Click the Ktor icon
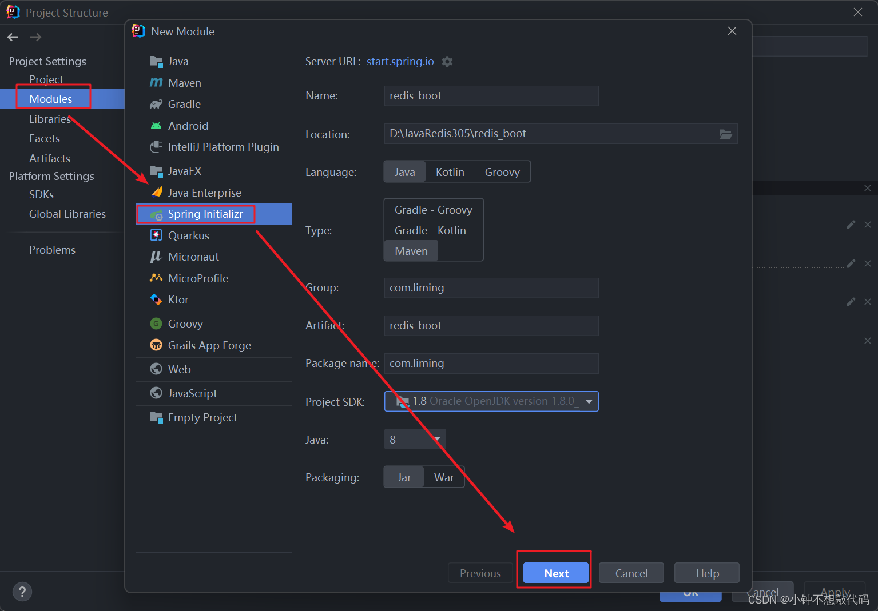 (156, 299)
